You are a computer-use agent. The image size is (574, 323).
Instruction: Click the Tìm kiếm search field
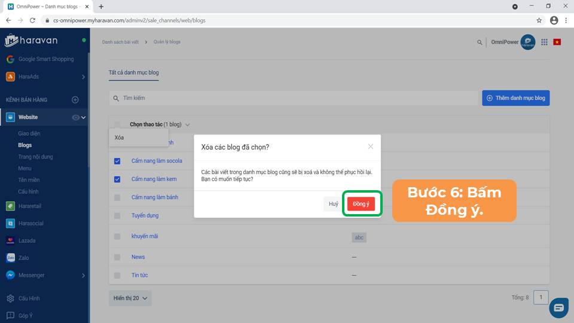coord(293,97)
